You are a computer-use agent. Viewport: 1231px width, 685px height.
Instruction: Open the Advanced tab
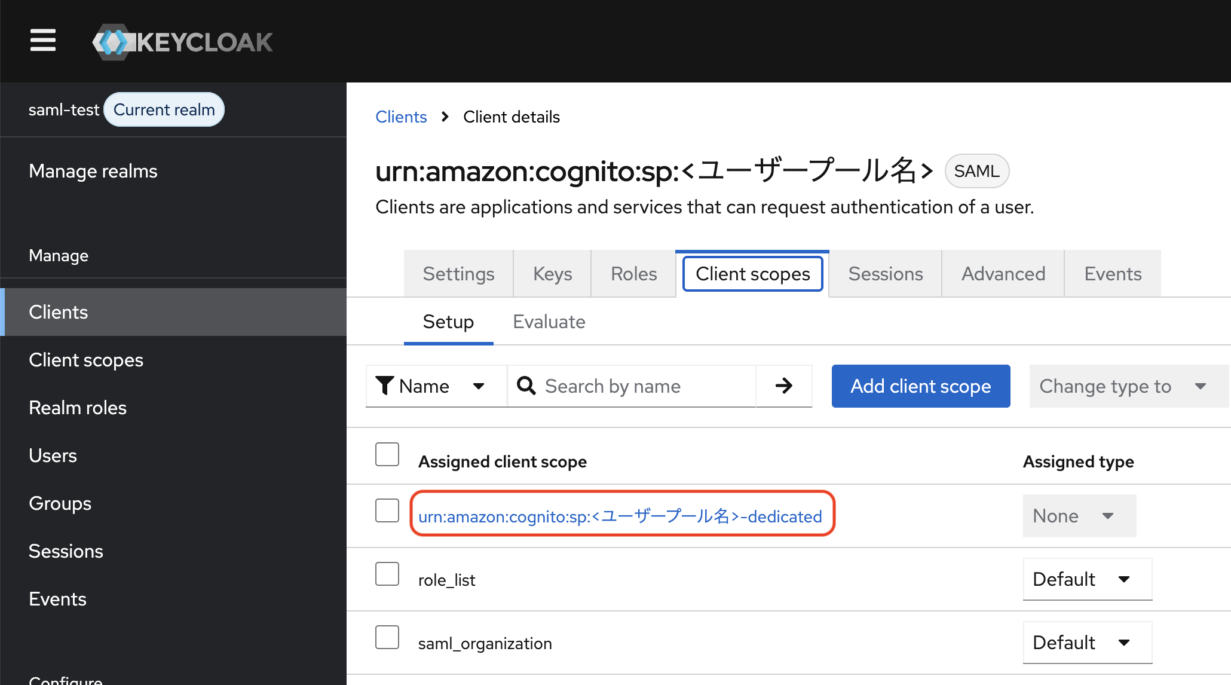(1003, 274)
